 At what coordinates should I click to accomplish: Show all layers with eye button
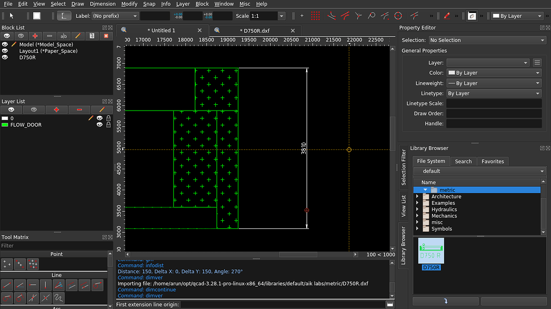click(x=11, y=110)
